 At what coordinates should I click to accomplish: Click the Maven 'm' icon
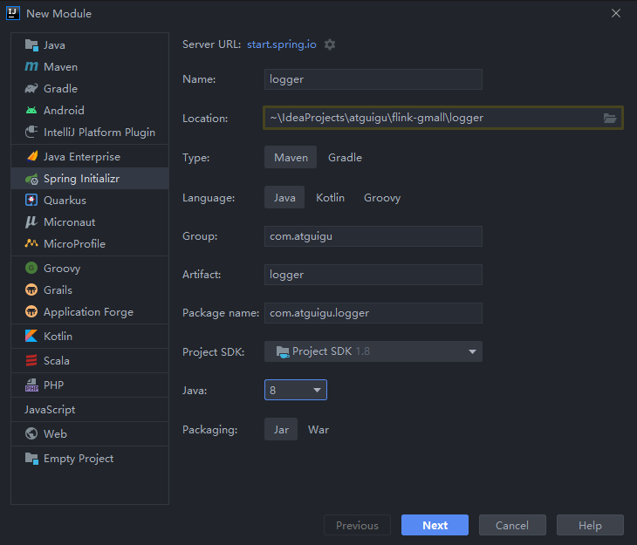coord(31,66)
